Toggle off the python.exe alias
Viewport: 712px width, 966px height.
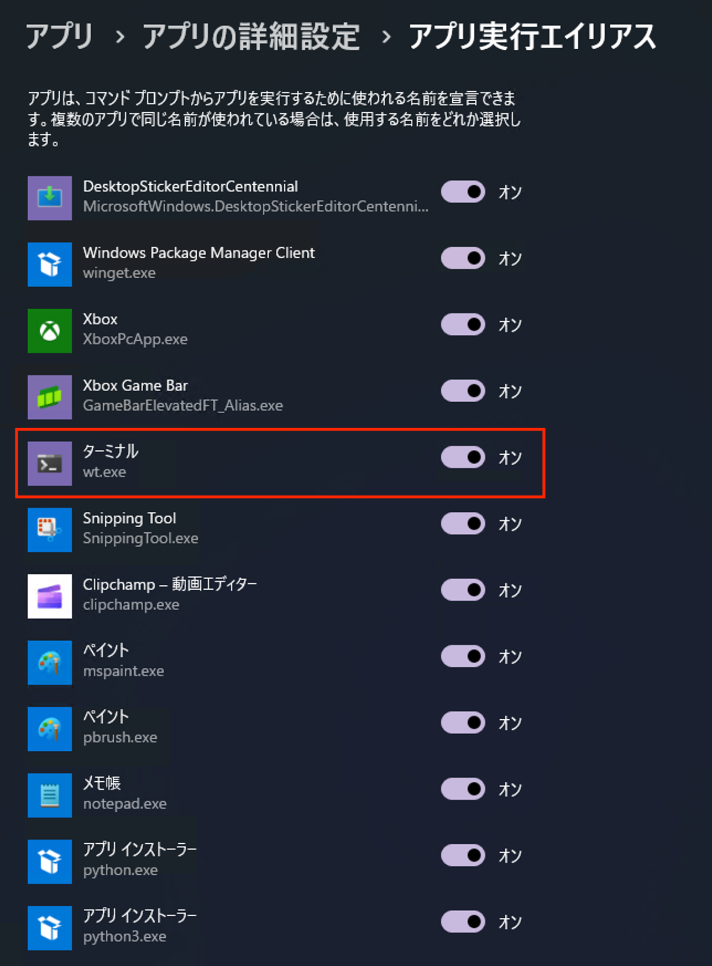pyautogui.click(x=463, y=855)
